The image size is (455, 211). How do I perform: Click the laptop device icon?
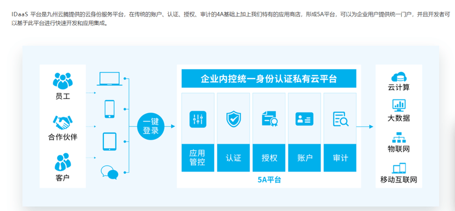[109, 79]
